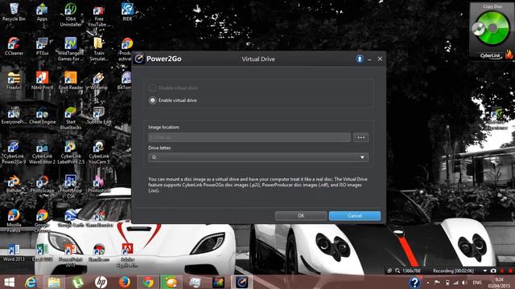Launch Mozilla Firefox desktop shortcut
This screenshot has height=289, width=515.
point(14,221)
